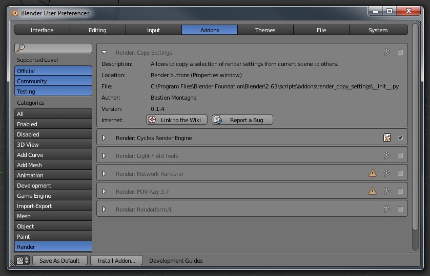The width and height of the screenshot is (430, 276).
Task: Click the globe icon on the Report a Bug button
Action: pos(218,120)
